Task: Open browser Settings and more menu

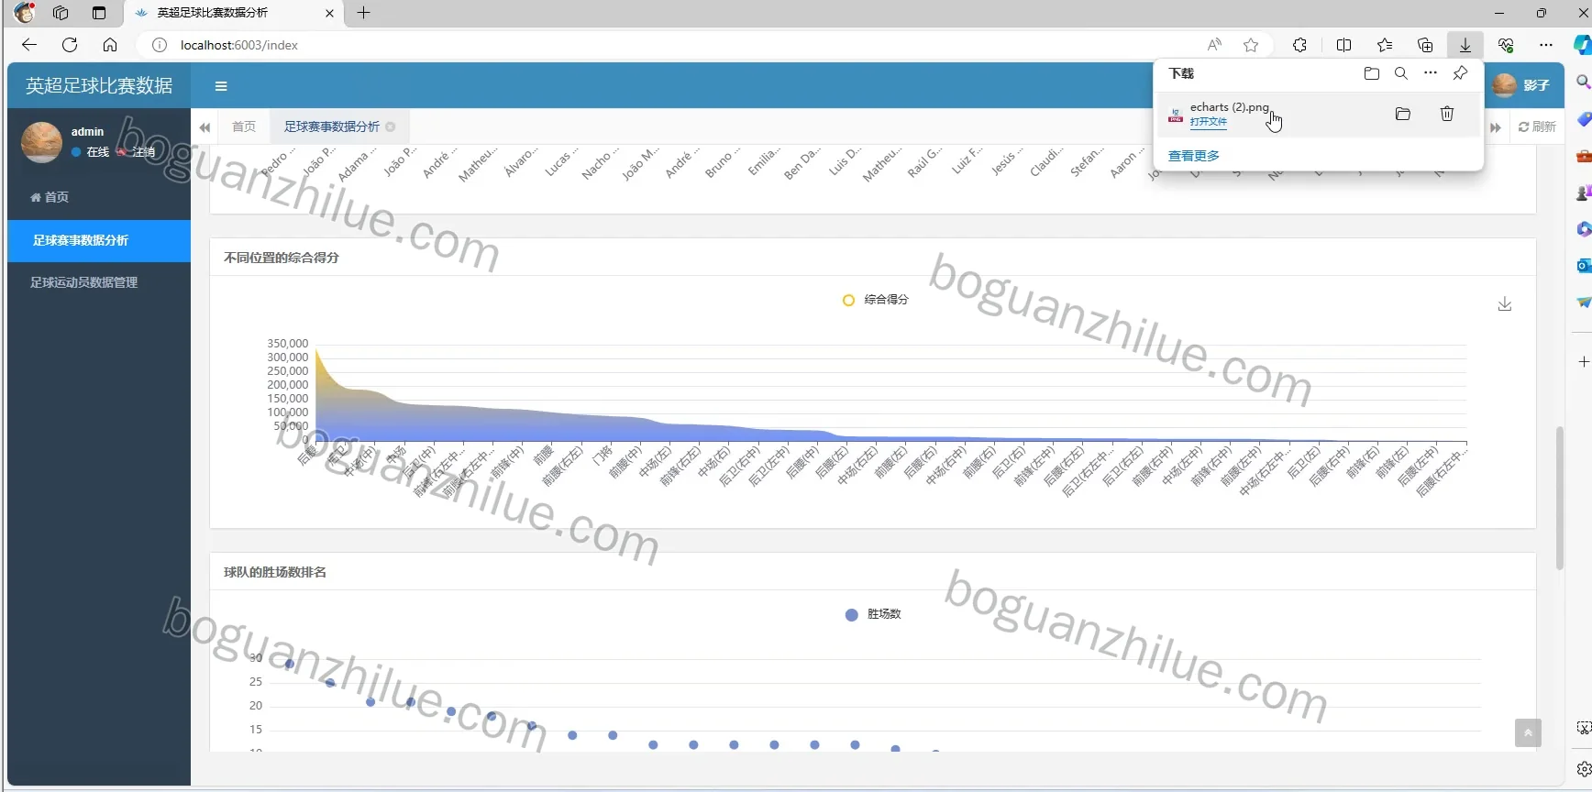Action: pyautogui.click(x=1546, y=45)
